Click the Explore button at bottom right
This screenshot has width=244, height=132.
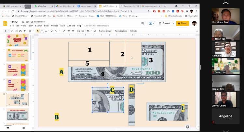(x=187, y=127)
